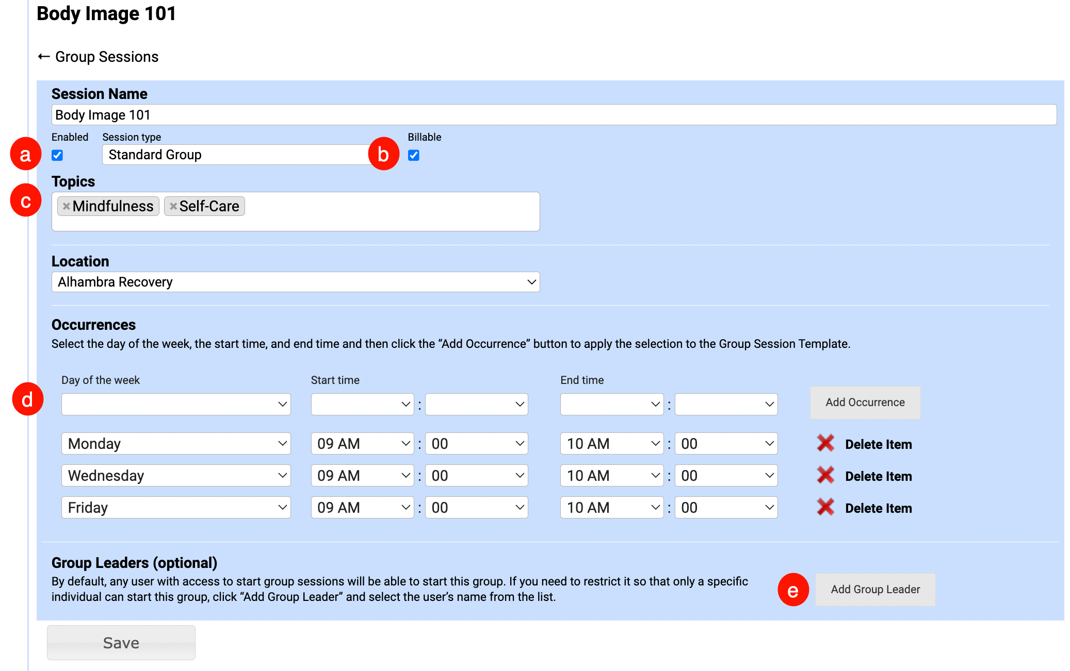Click the Add Group Leader button

tap(875, 589)
